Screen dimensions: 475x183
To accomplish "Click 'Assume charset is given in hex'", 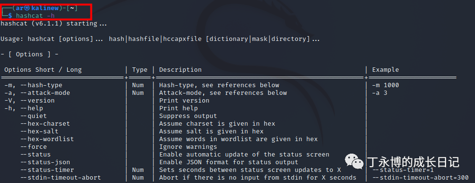I will 217,124.
